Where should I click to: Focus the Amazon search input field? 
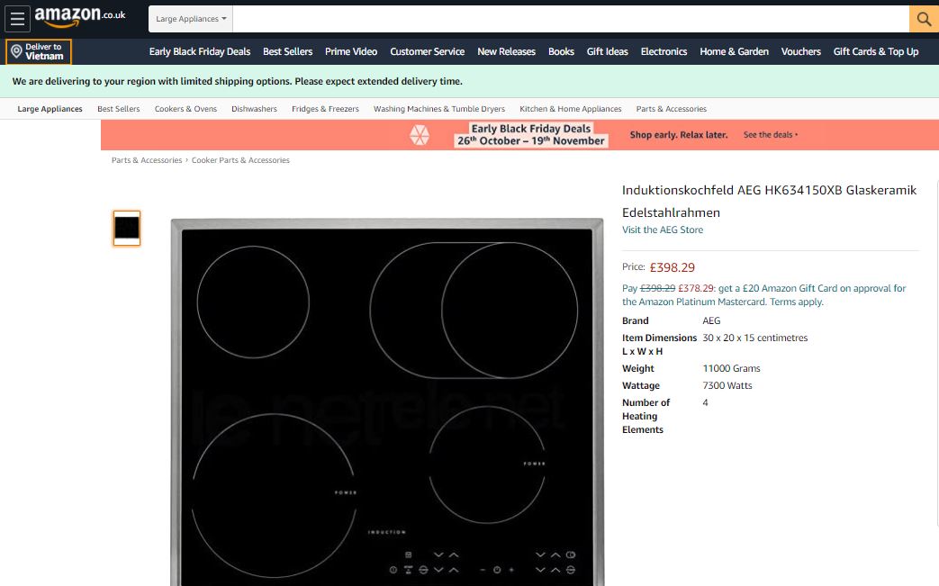571,19
